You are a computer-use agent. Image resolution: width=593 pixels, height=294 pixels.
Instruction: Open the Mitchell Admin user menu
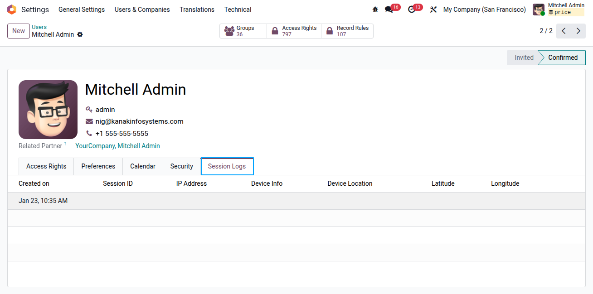tap(559, 10)
